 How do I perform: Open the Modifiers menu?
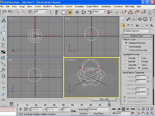[47, 6]
